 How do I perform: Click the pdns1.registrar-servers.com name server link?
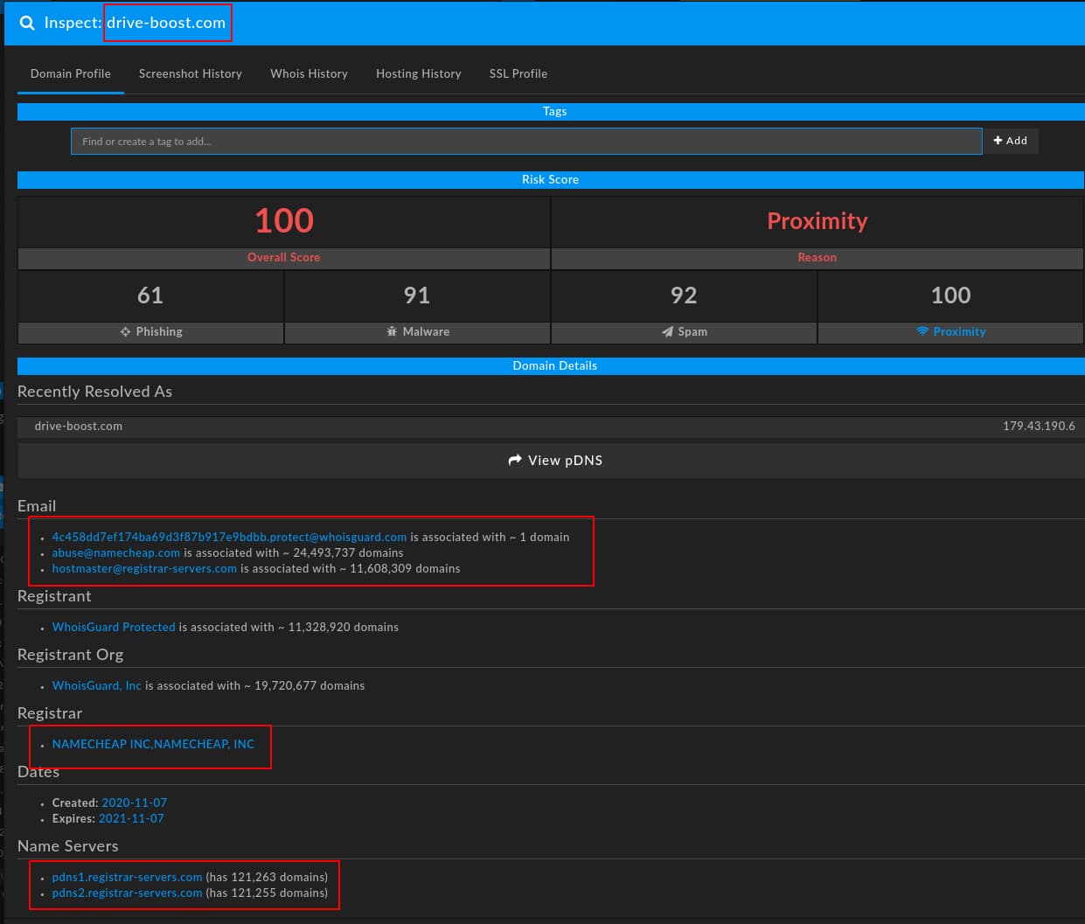click(x=127, y=877)
